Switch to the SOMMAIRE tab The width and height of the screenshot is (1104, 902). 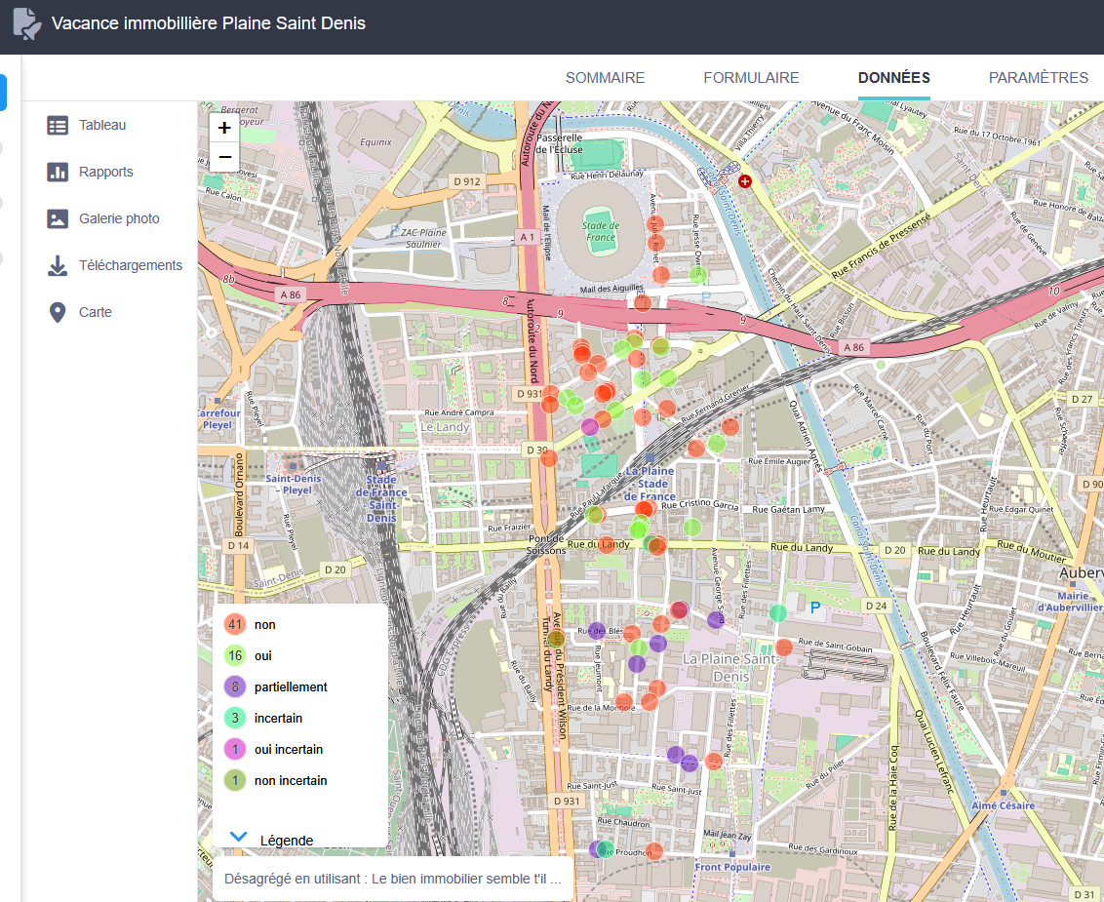click(x=605, y=78)
